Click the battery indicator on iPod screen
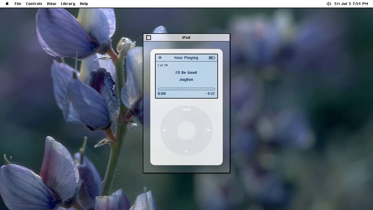The image size is (373, 210). 212,58
